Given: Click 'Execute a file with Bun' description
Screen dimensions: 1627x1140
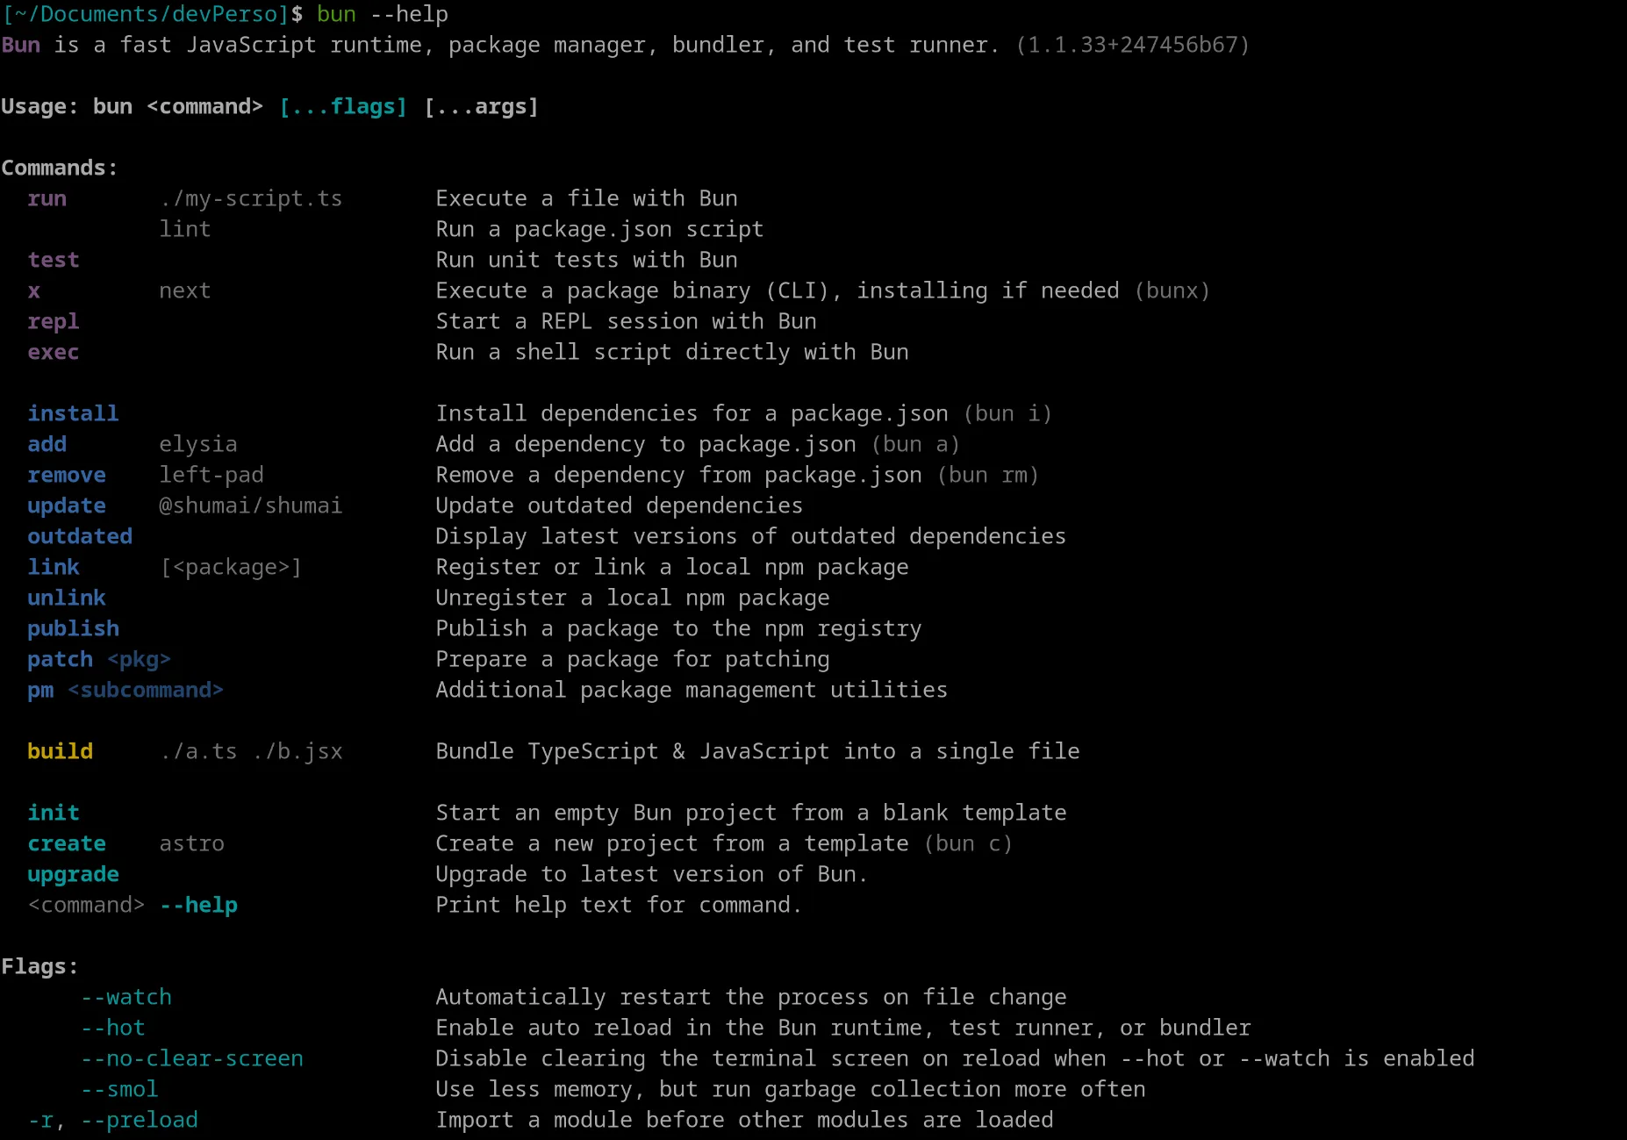Looking at the screenshot, I should tap(586, 198).
